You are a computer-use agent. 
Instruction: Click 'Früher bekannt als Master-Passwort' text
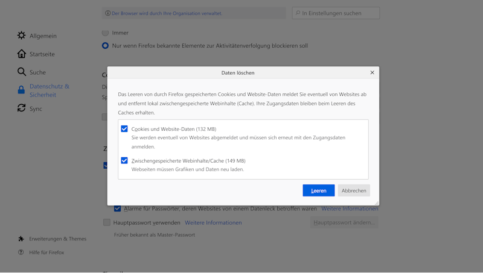pos(155,234)
